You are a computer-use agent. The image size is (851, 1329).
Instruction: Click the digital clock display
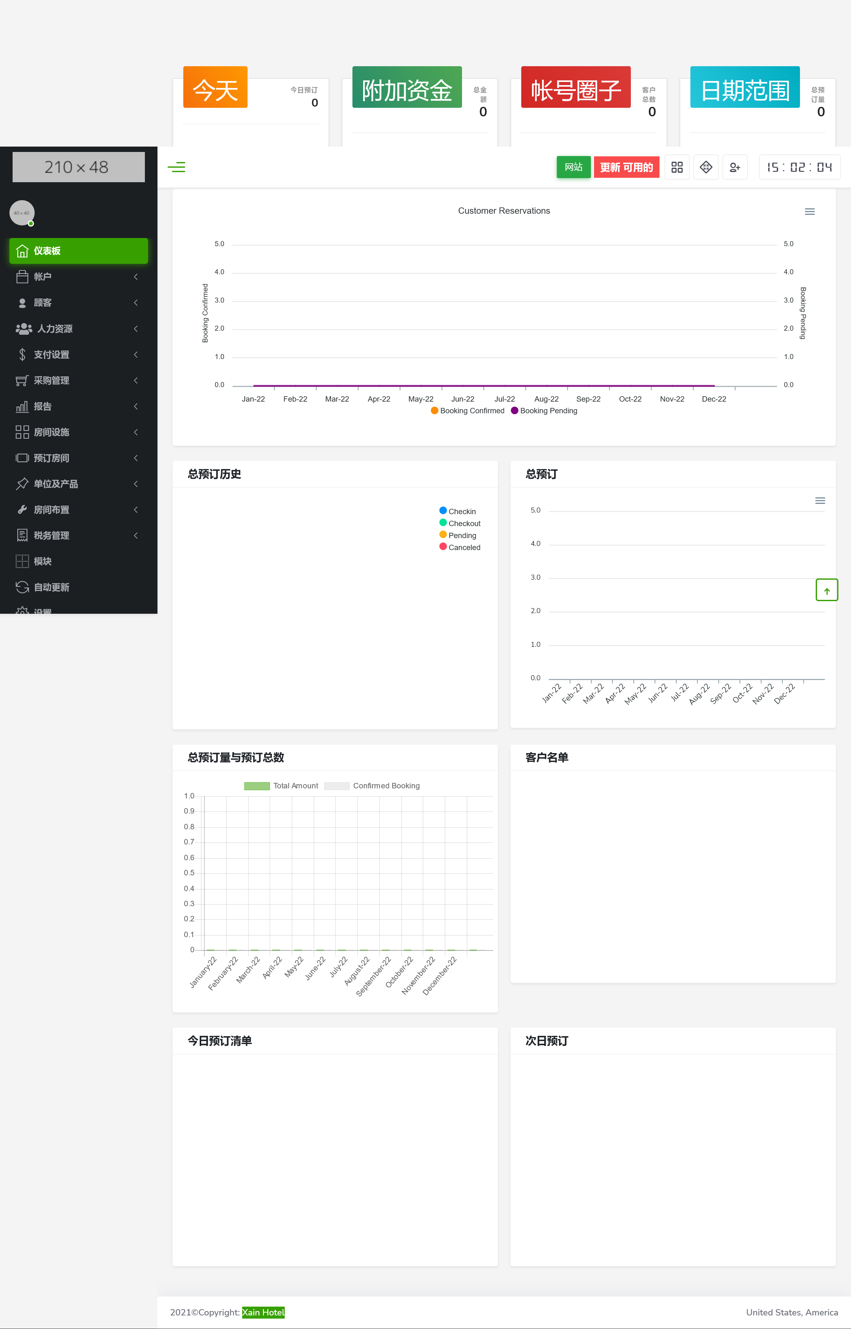(x=800, y=167)
